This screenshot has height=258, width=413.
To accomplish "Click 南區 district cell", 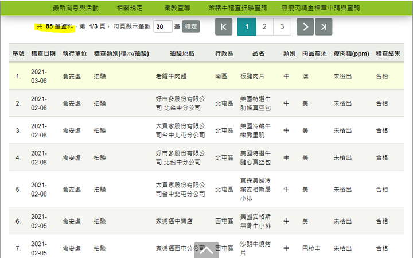I will point(221,76).
